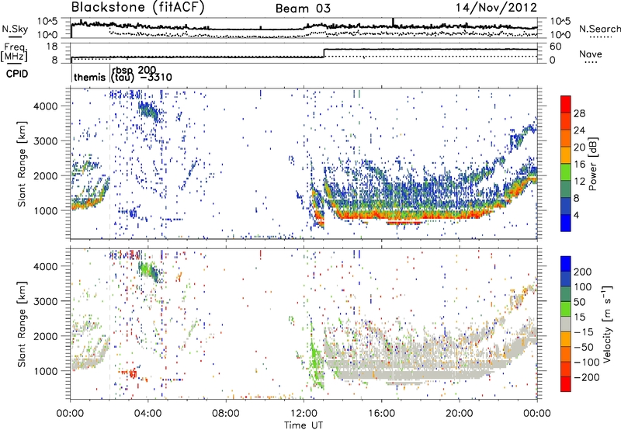Click the '-15' tick on Velocity colorbar
The height and width of the screenshot is (430, 621).
pyautogui.click(x=584, y=332)
